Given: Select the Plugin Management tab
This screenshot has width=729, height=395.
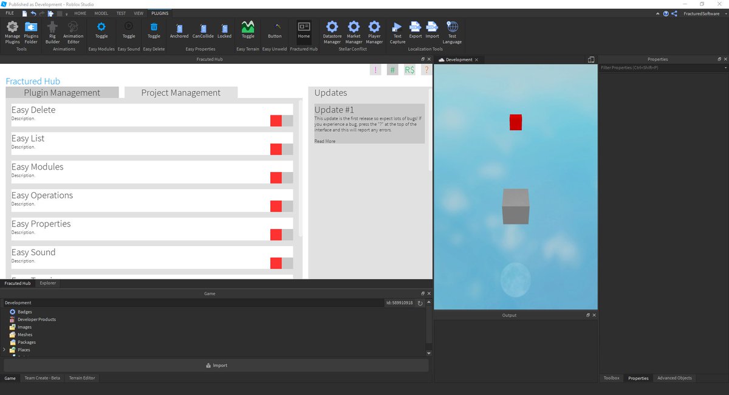Looking at the screenshot, I should (62, 92).
